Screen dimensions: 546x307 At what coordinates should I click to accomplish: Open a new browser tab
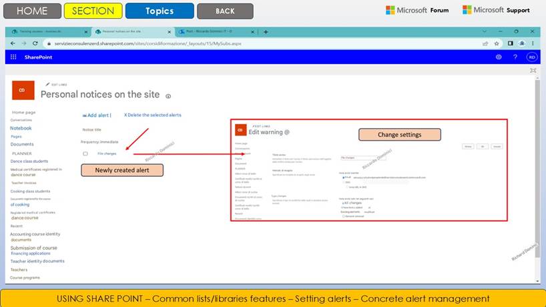266,31
